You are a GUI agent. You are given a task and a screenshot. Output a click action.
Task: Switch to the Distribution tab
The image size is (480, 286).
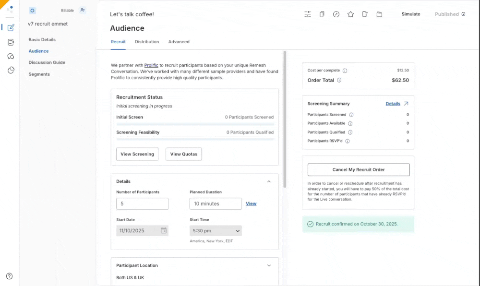(x=147, y=42)
